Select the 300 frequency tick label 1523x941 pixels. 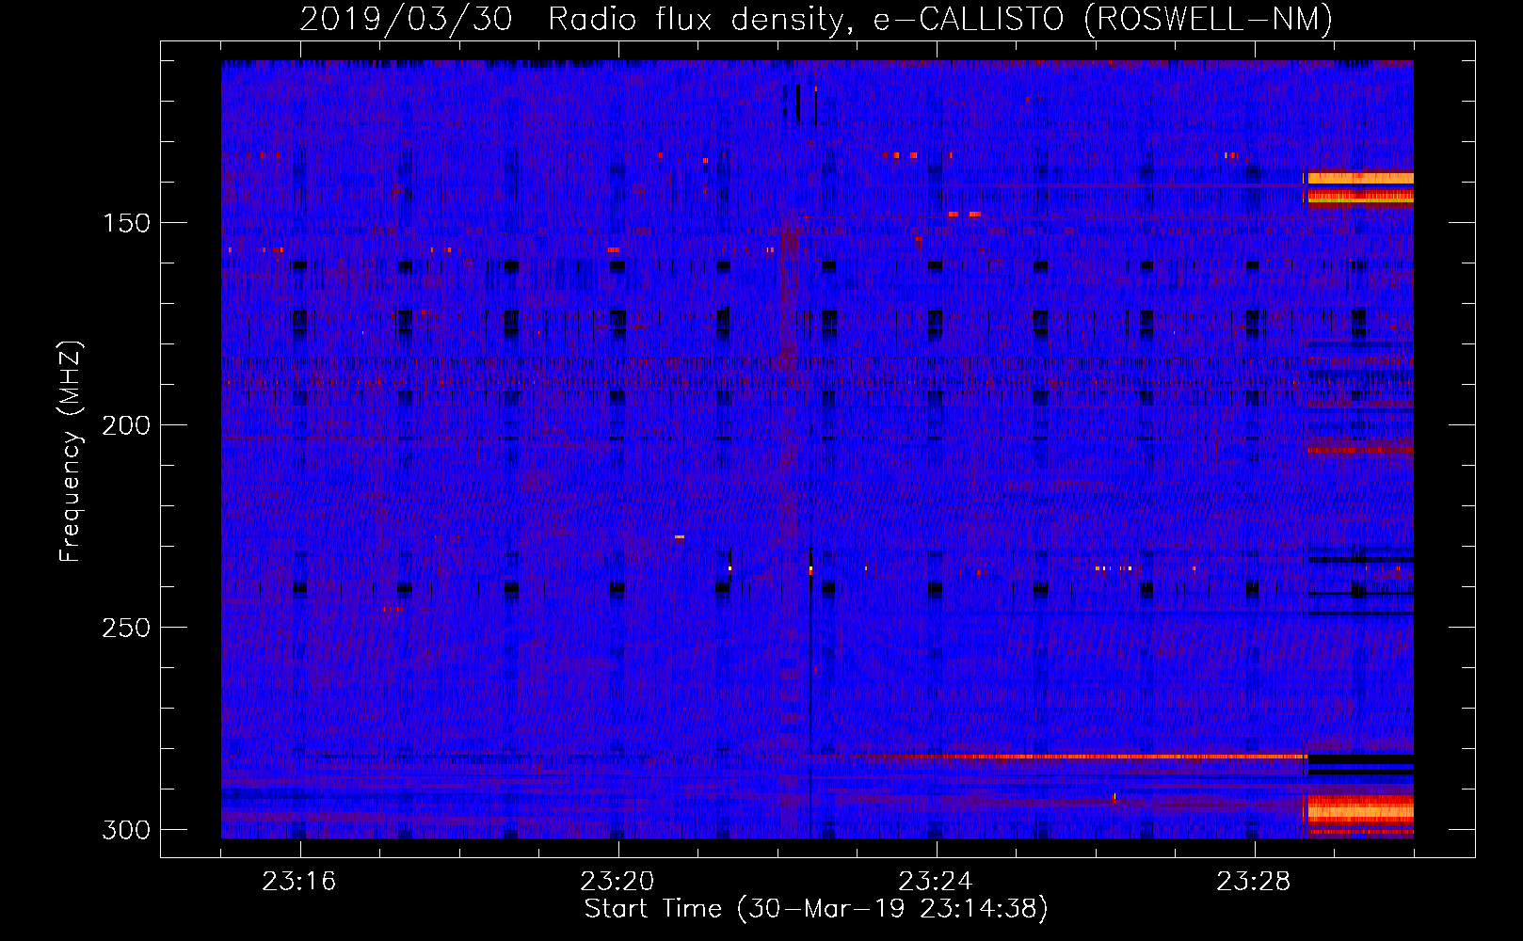click(x=126, y=830)
